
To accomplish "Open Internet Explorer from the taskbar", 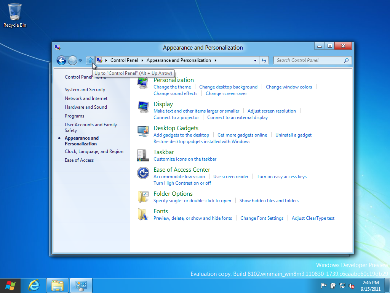I will [x=34, y=285].
